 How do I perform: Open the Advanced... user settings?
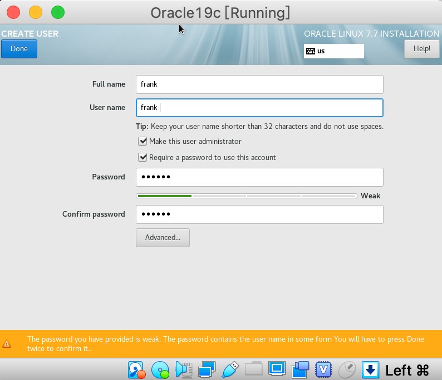pos(163,238)
